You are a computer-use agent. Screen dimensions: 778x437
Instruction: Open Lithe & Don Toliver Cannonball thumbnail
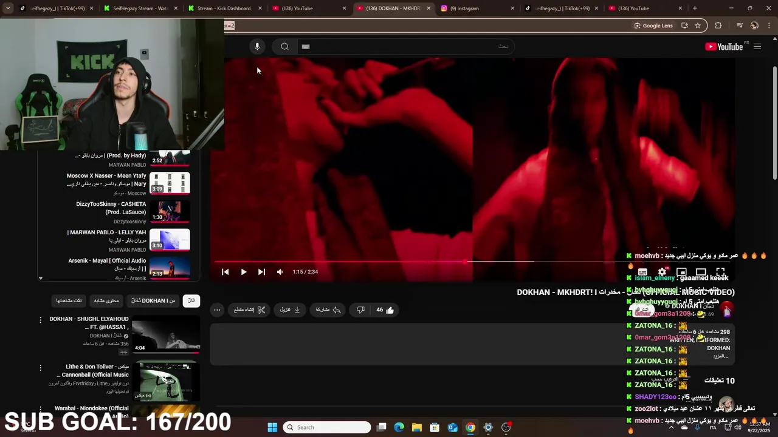coord(166,381)
